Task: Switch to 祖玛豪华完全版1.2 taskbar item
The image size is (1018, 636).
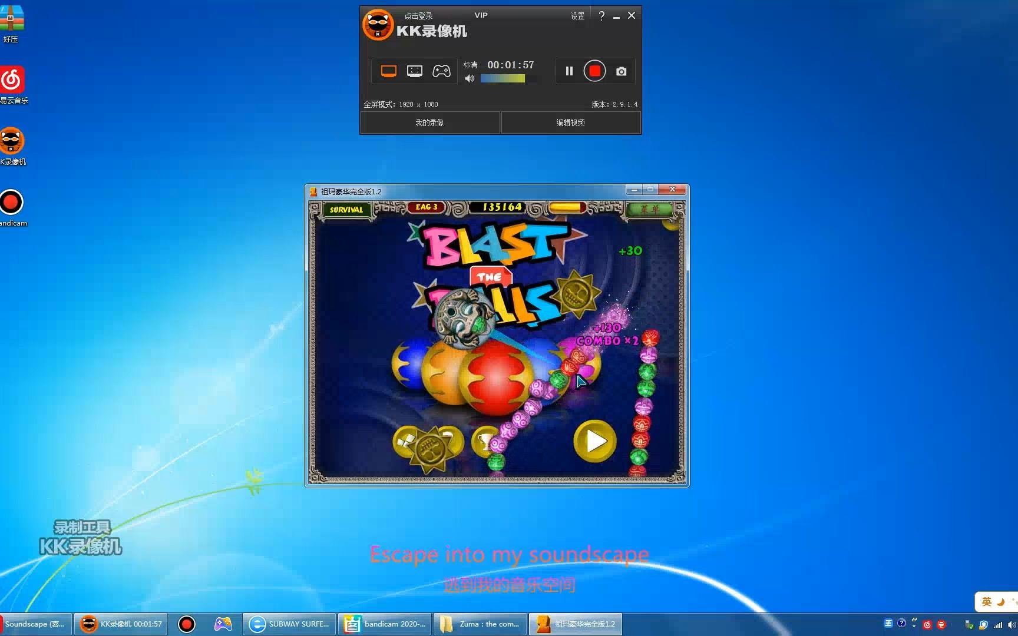Action: coord(576,624)
